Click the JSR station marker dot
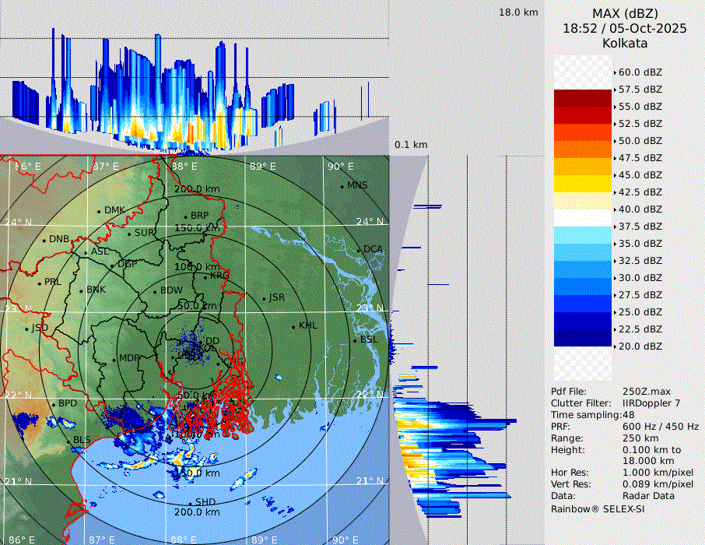The image size is (705, 545). (x=263, y=299)
